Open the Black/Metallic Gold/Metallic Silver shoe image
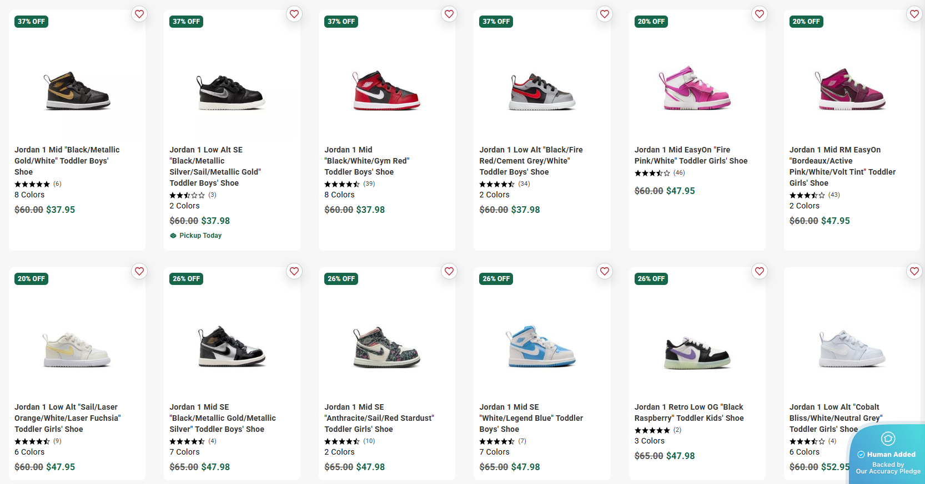The height and width of the screenshot is (484, 925). 232,347
